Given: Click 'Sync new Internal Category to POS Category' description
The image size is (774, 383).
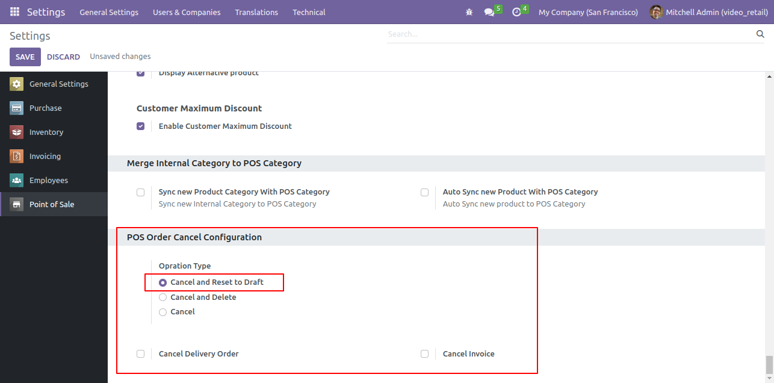Looking at the screenshot, I should (x=237, y=204).
